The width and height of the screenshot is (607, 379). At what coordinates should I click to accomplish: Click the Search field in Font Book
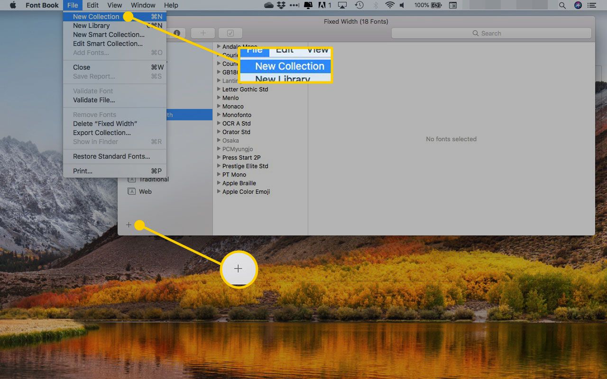pos(491,33)
